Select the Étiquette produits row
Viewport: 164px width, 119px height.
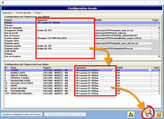click(x=82, y=46)
